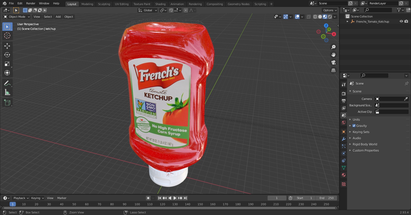Expand the Keying Sets panel
This screenshot has width=411, height=215.
click(x=361, y=132)
